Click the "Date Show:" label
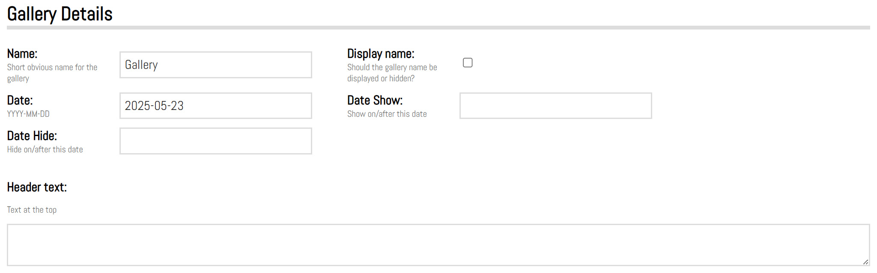 pos(375,101)
